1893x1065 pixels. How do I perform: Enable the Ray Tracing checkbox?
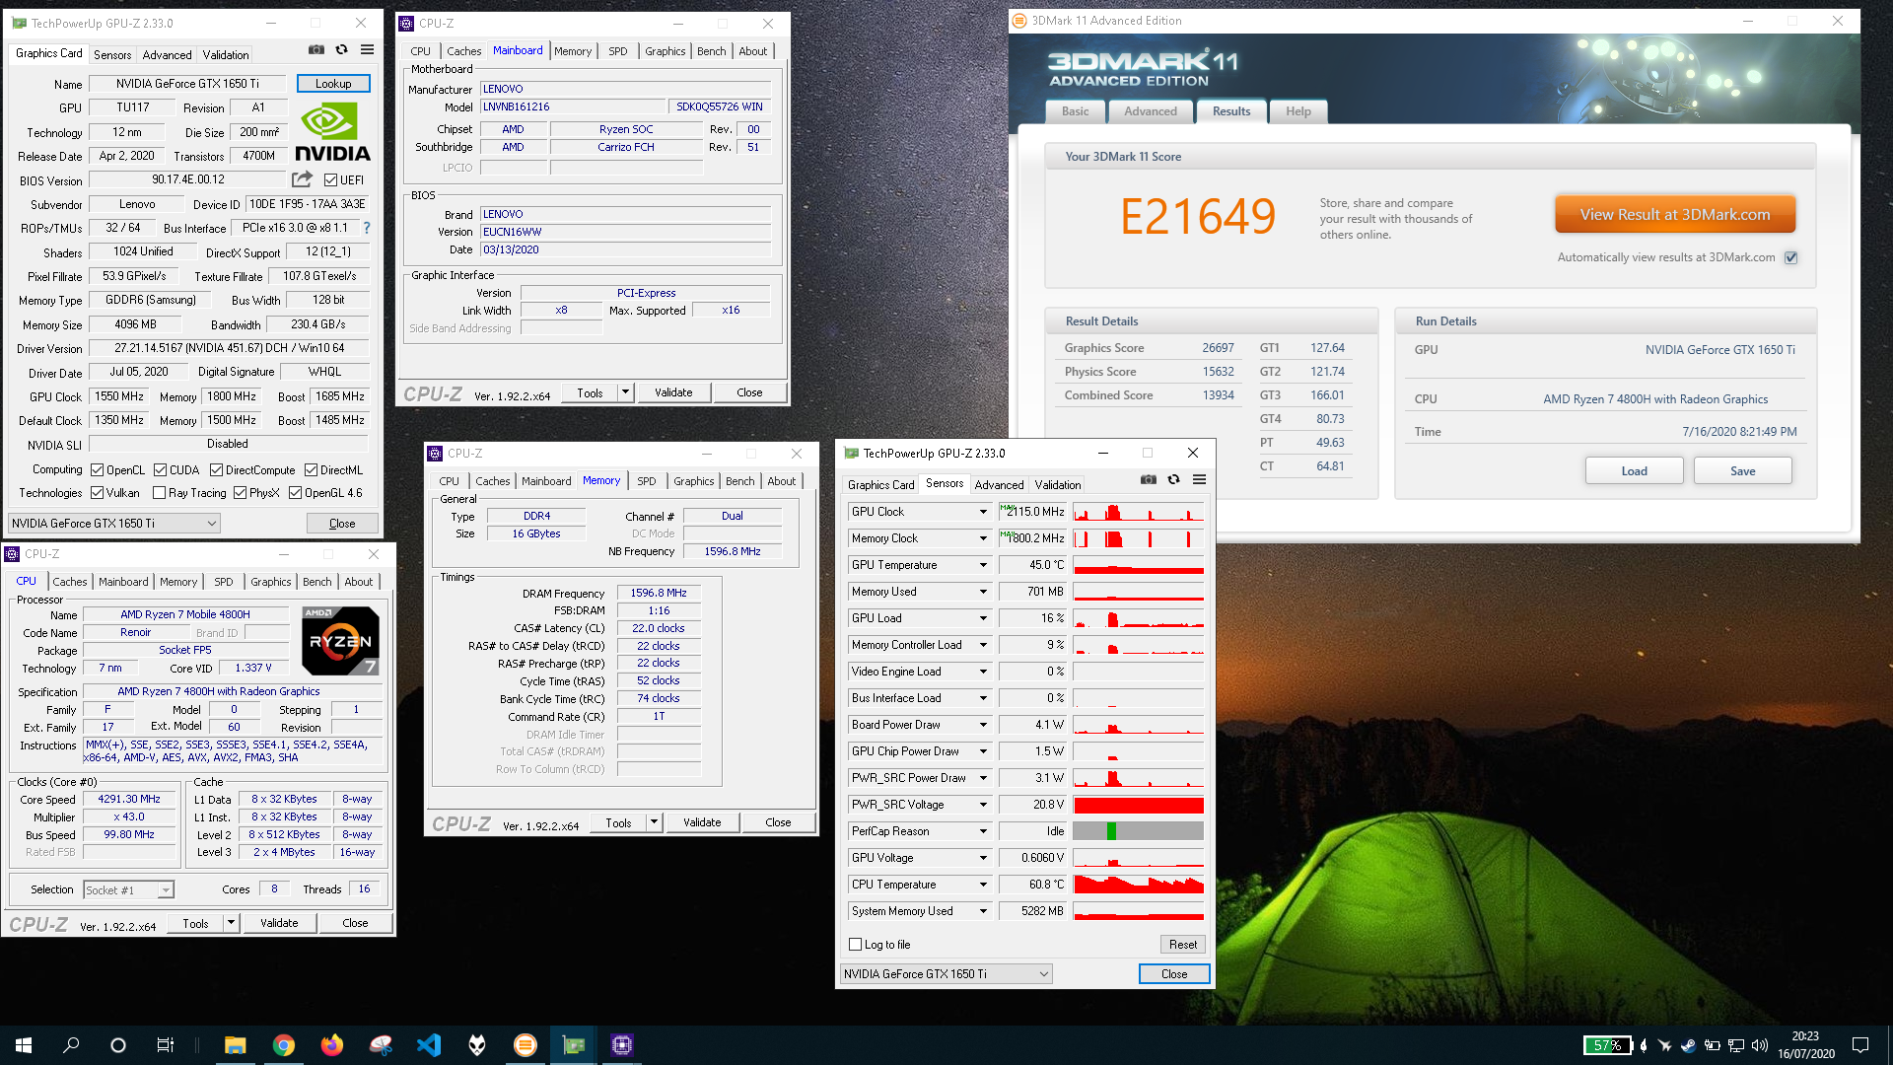(160, 493)
